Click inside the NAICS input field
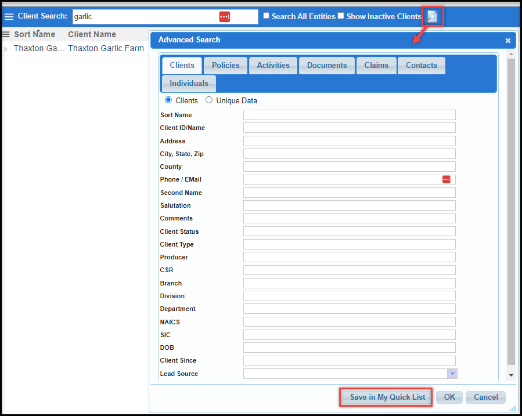Image resolution: width=522 pixels, height=416 pixels. [349, 321]
